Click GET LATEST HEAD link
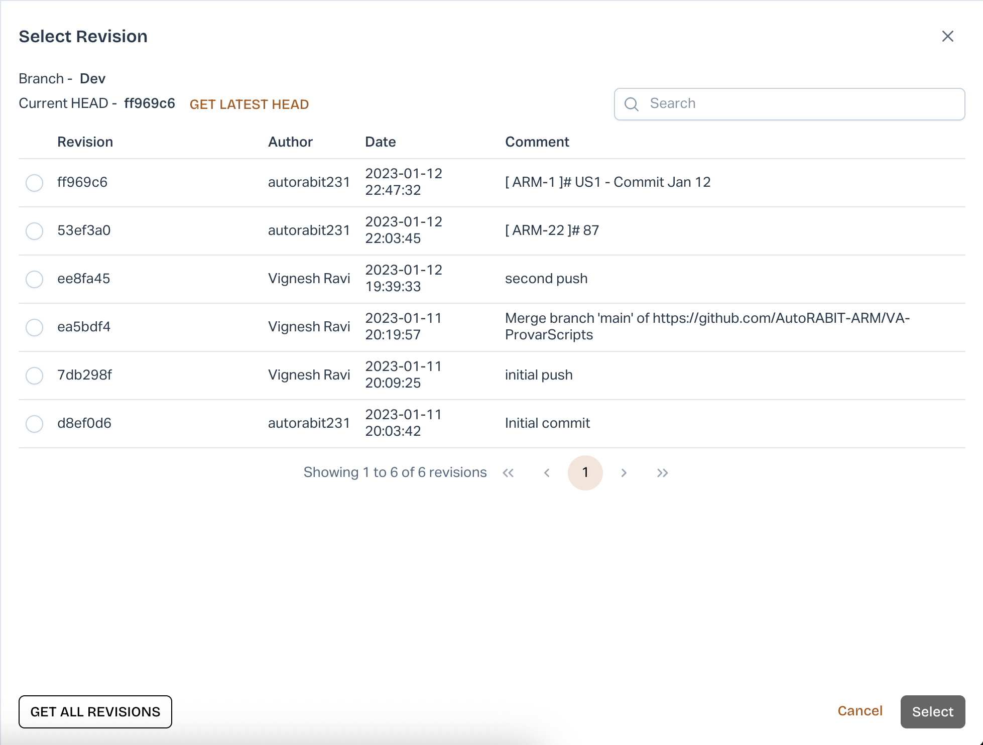 (x=249, y=104)
